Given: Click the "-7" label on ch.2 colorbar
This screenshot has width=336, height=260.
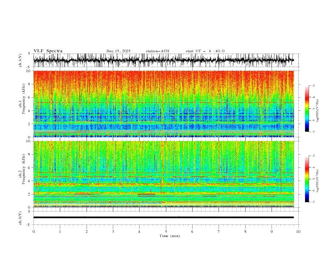Looking at the screenshot, I should click(313, 202).
